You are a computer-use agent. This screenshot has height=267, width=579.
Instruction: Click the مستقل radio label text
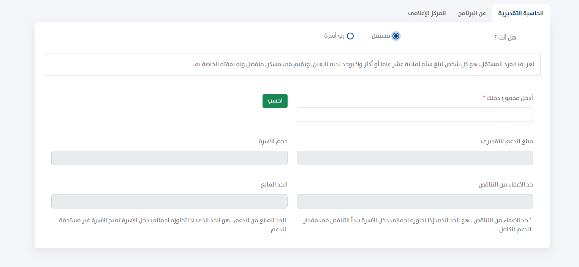381,36
